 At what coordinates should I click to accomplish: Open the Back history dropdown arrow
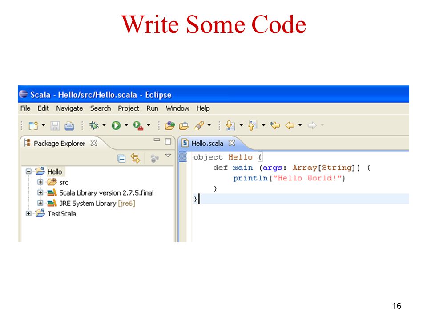[300, 125]
